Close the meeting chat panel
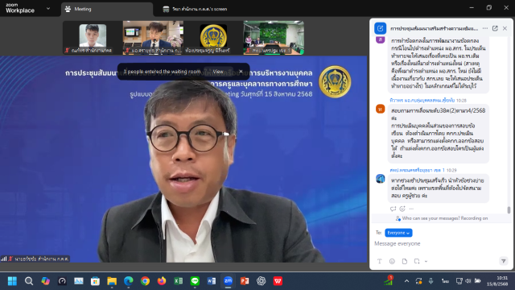Screen dimensions: 515x290 click(505, 28)
